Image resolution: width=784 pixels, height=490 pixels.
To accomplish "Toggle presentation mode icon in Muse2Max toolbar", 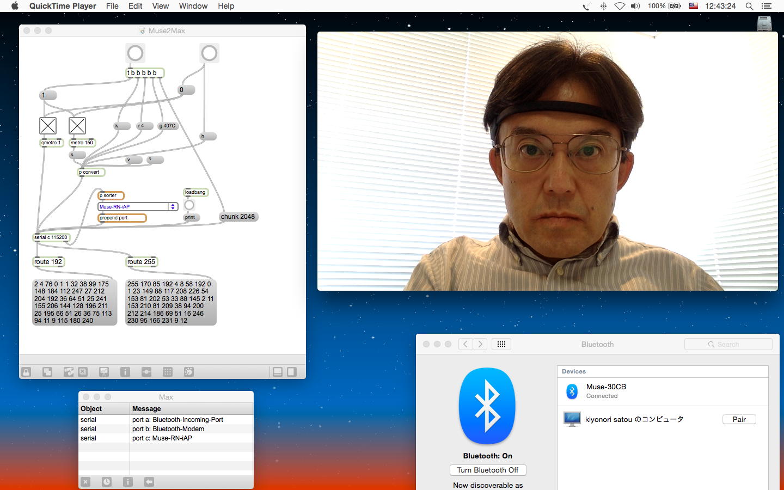I will [x=104, y=372].
